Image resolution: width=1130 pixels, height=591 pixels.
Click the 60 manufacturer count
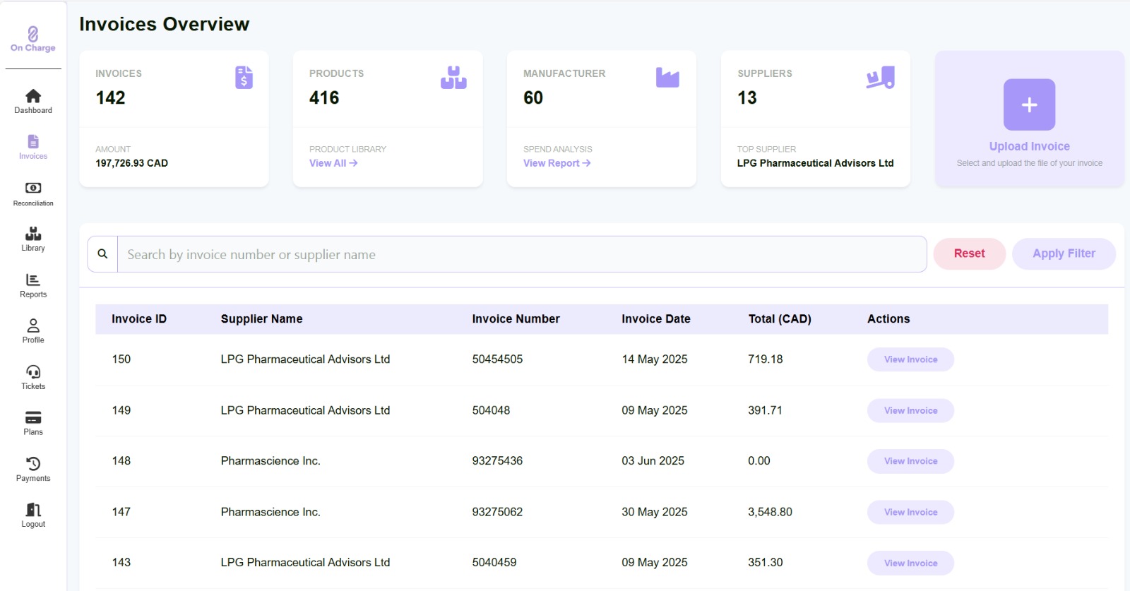tap(533, 98)
